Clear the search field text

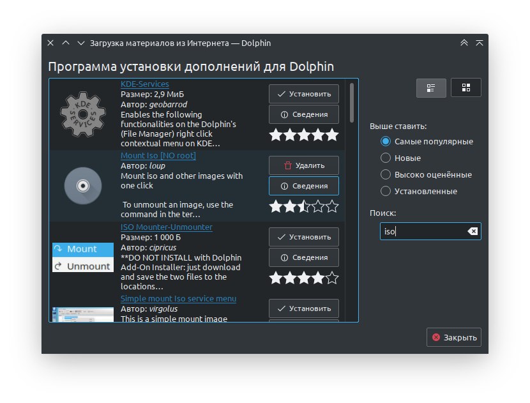click(473, 231)
